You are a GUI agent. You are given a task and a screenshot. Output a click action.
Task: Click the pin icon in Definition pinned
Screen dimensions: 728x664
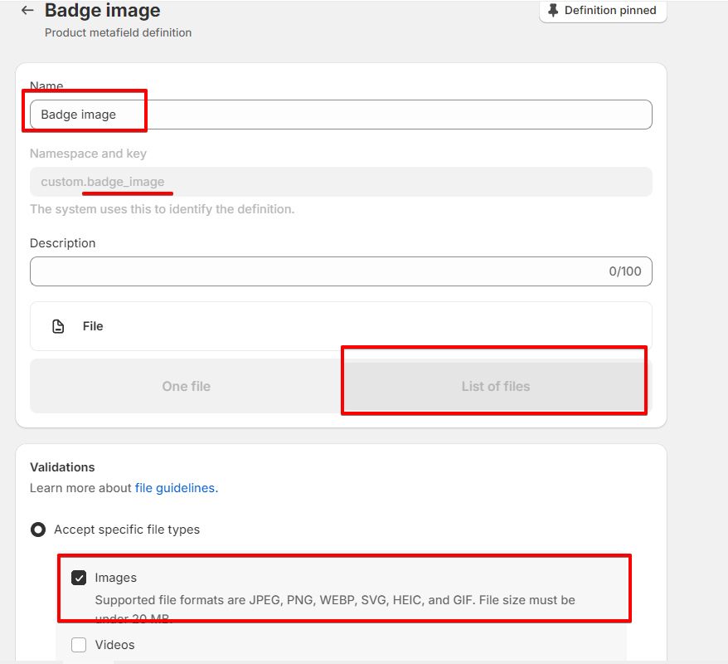point(553,11)
